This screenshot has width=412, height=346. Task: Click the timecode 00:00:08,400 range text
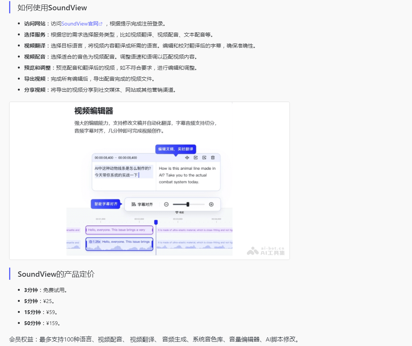(116, 158)
